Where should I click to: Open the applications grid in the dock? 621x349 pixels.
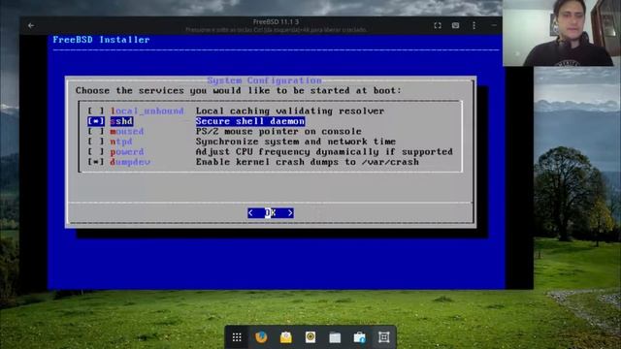(237, 337)
